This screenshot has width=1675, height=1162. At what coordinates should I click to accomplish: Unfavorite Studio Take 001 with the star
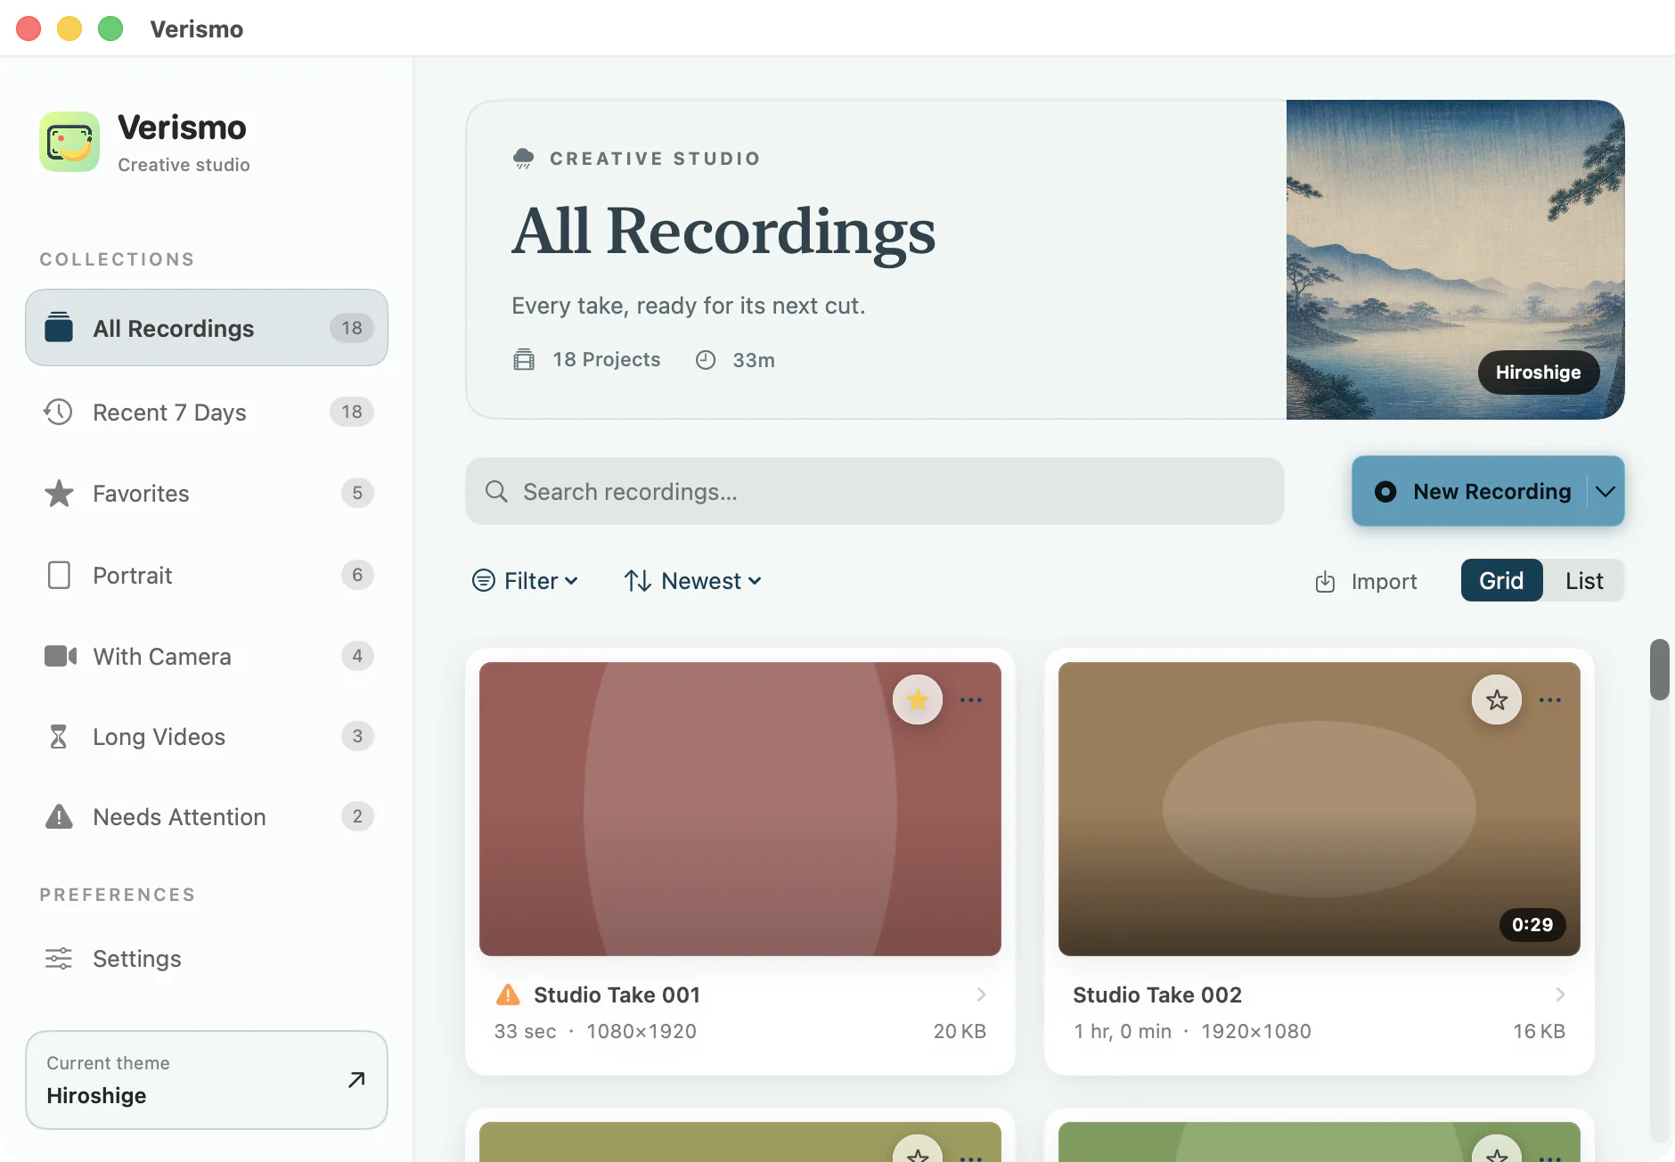pyautogui.click(x=918, y=700)
